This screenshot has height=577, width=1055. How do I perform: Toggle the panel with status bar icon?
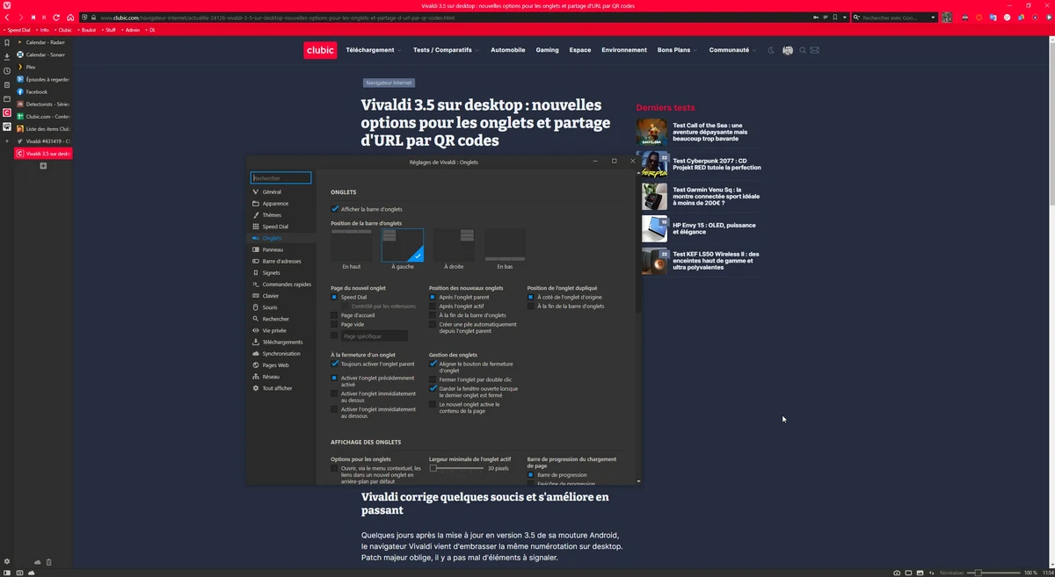[7, 573]
